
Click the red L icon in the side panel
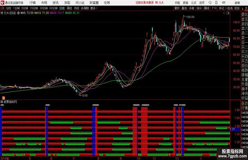click(243, 9)
